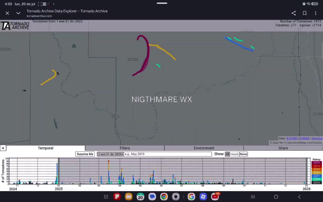Viewport: 323px width, 202px height.
Task: Grab the timeline range start handle at 2025
Action: [x=59, y=171]
